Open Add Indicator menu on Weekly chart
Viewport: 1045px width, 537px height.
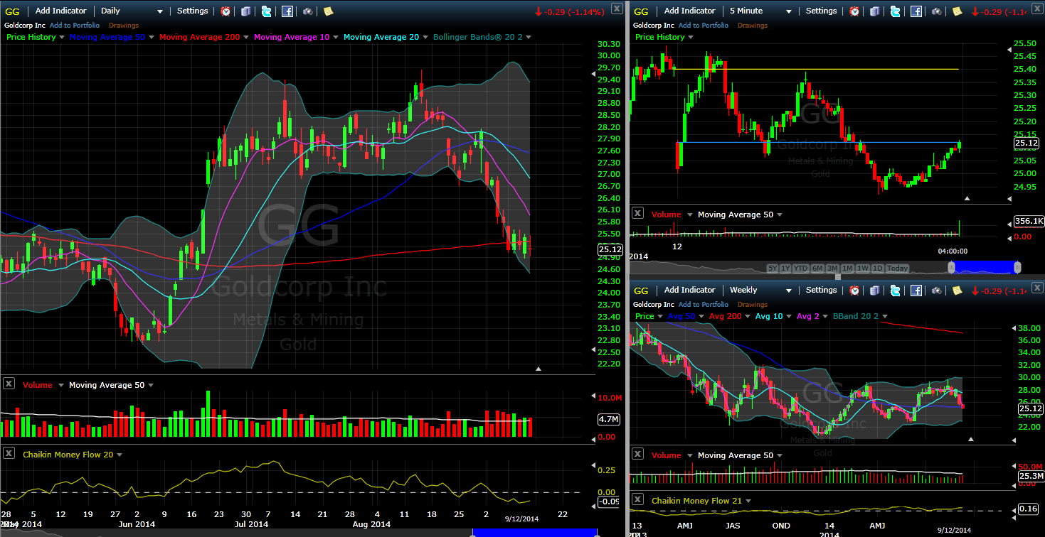click(x=689, y=290)
